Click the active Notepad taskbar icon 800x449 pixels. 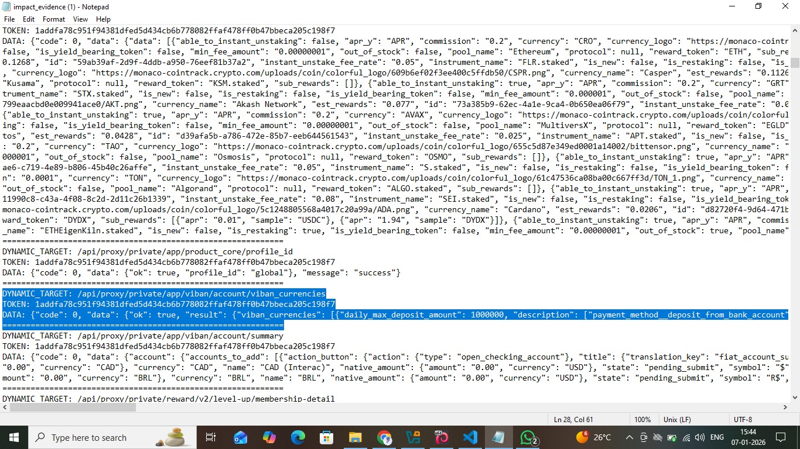pos(498,437)
